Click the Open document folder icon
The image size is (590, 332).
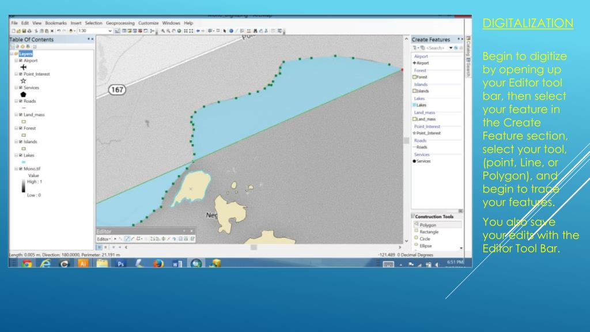click(18, 31)
